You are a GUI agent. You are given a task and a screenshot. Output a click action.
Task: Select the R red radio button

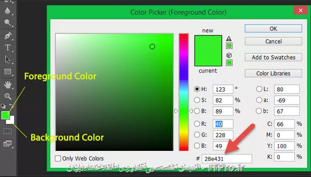197,124
